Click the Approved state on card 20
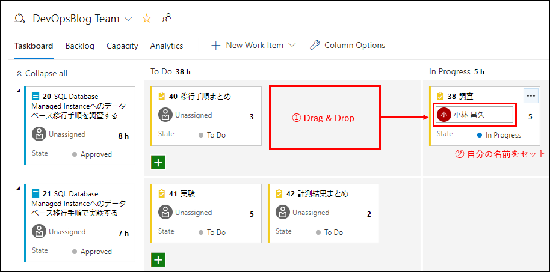Viewport: 550px width, 272px height. (x=92, y=154)
